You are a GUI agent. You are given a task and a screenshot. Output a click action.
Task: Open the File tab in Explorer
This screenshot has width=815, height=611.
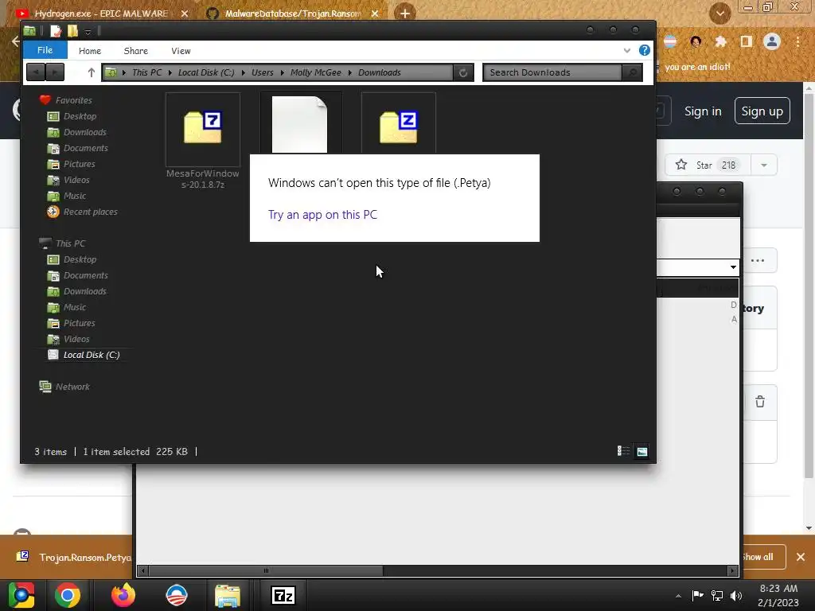click(45, 50)
